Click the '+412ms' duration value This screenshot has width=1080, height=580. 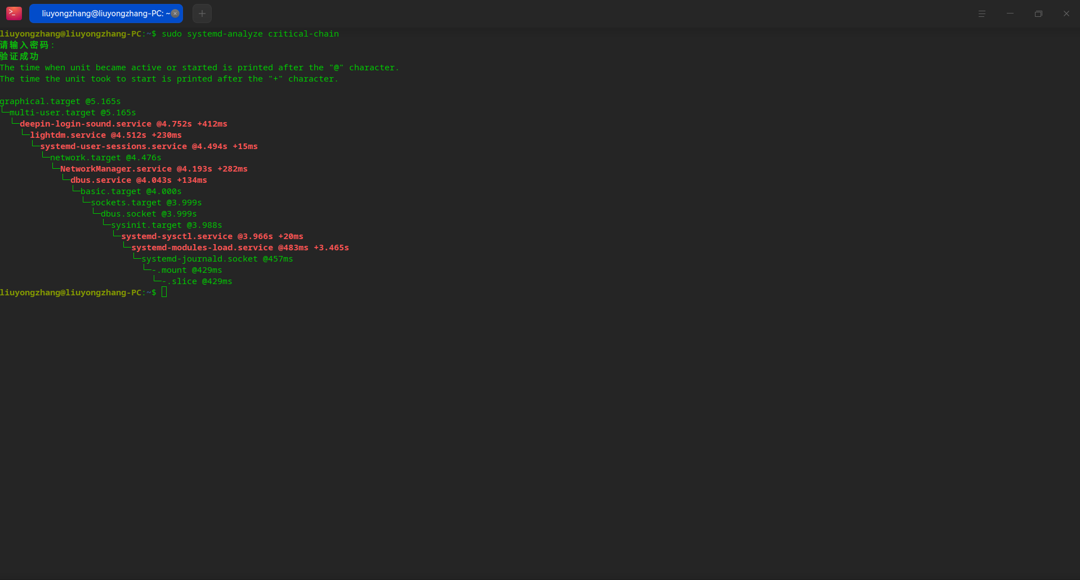pyautogui.click(x=212, y=124)
